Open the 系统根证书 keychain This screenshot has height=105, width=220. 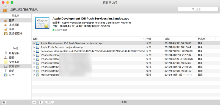tap(16, 33)
